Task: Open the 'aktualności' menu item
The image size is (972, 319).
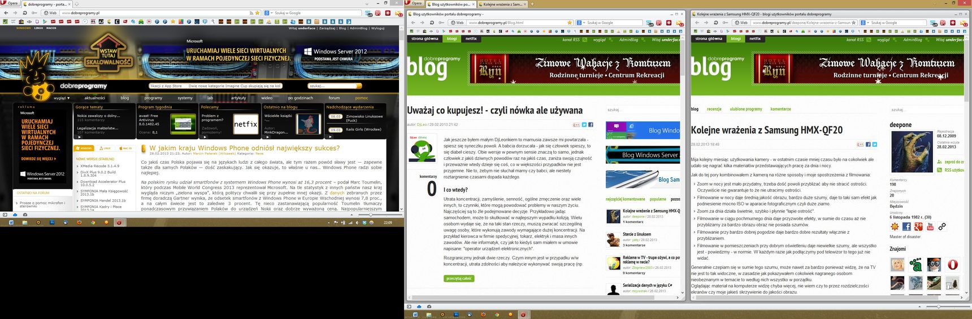Action: coord(95,98)
